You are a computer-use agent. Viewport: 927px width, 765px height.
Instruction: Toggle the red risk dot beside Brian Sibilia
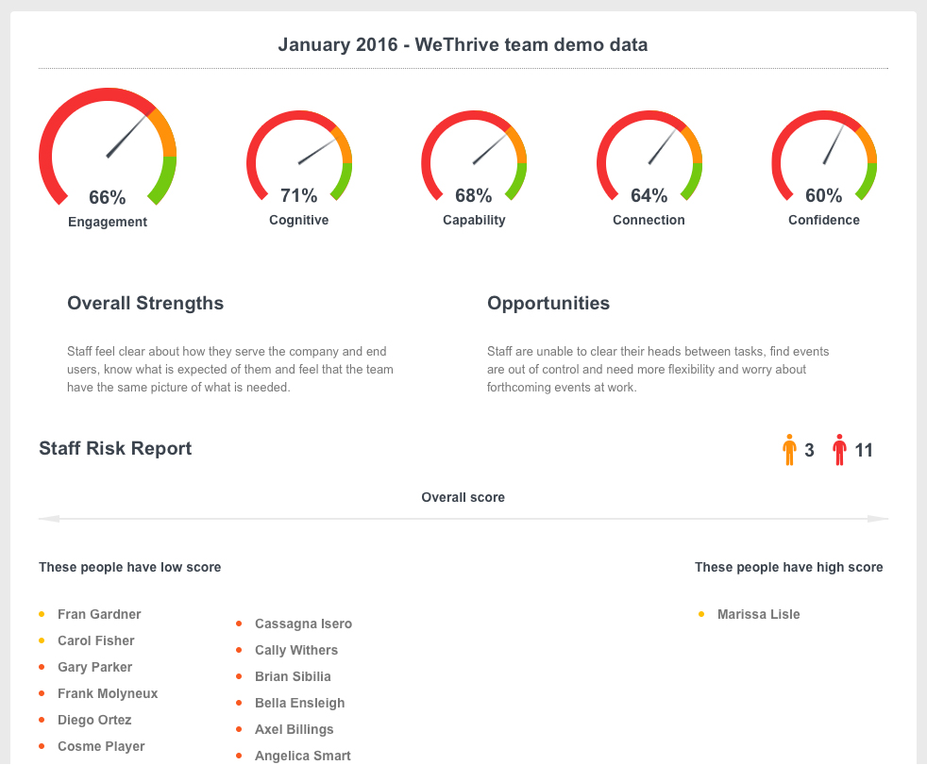point(240,676)
